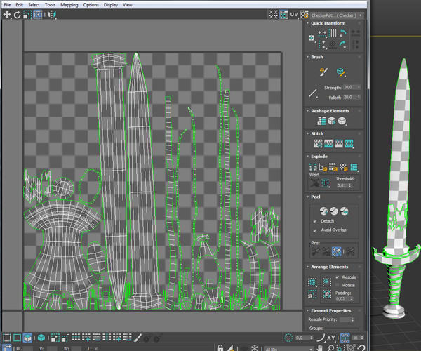Image resolution: width=421 pixels, height=351 pixels.
Task: Open the Options menu
Action: tap(91, 5)
